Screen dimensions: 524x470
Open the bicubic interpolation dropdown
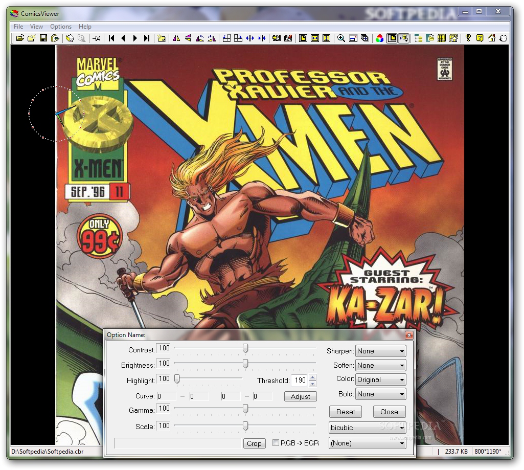pyautogui.click(x=367, y=428)
